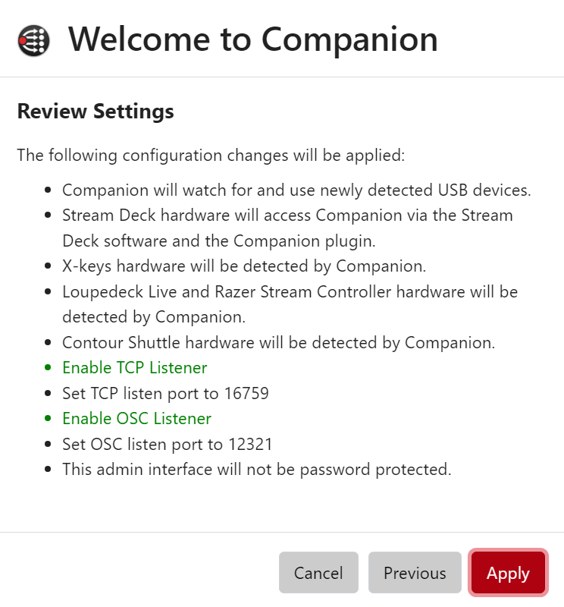Click the green bullet beside Enable OSC Listener
Viewport: 564px width, 607px height.
coord(48,418)
